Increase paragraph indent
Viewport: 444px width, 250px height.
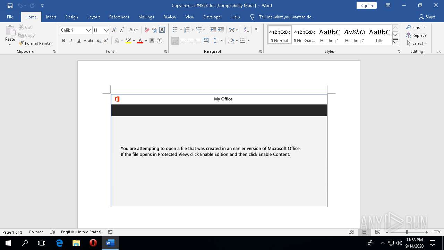tap(221, 30)
